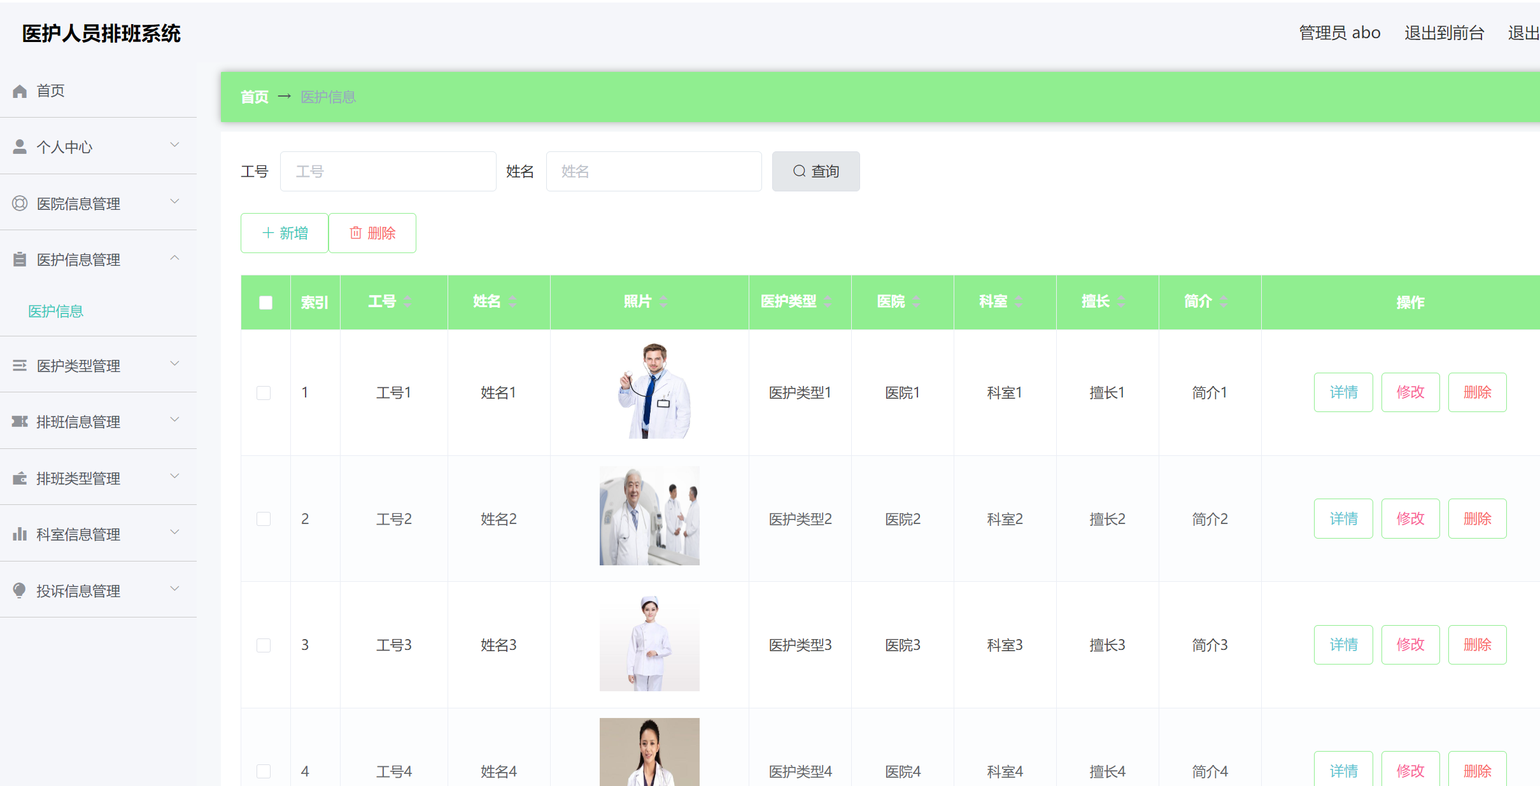This screenshot has height=786, width=1540.
Task: Click the list icon for 医护类型管理
Action: pos(19,365)
